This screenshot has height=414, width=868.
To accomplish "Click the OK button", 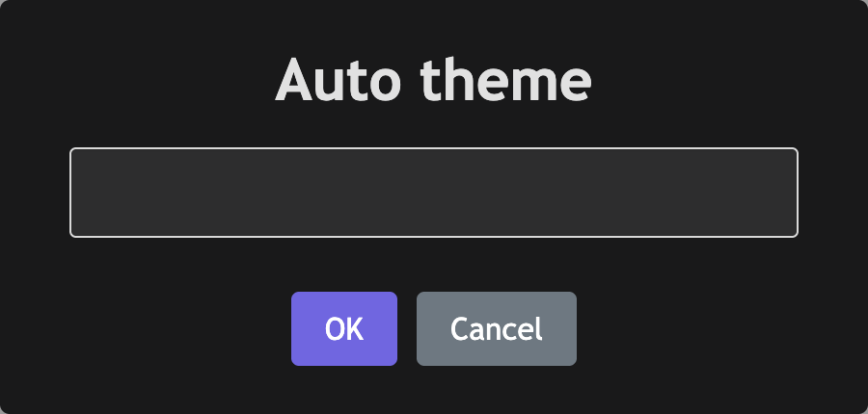I will (344, 329).
